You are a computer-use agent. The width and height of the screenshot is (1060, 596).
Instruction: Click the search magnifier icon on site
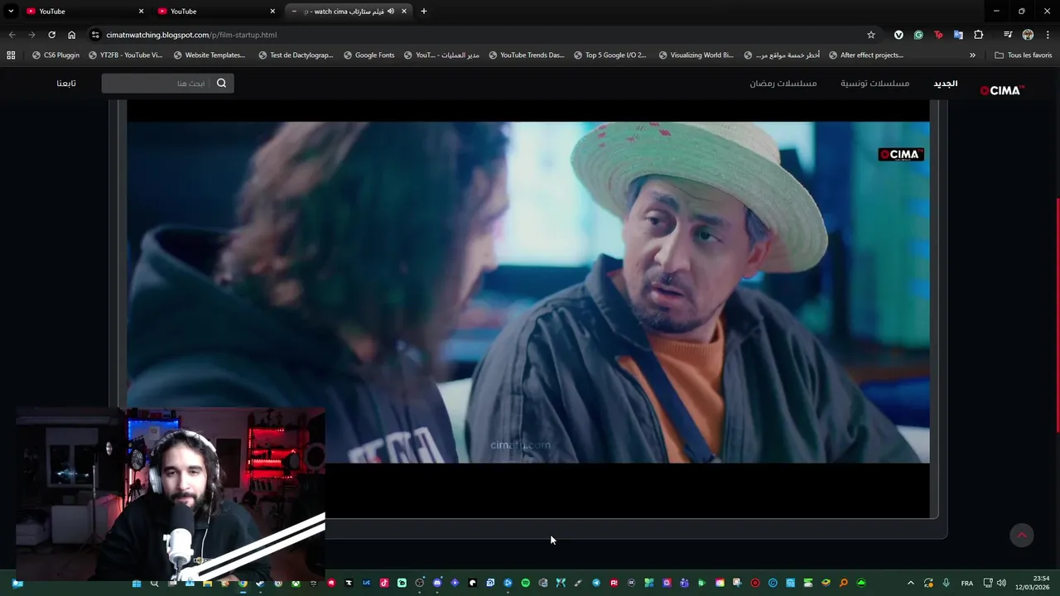click(221, 84)
